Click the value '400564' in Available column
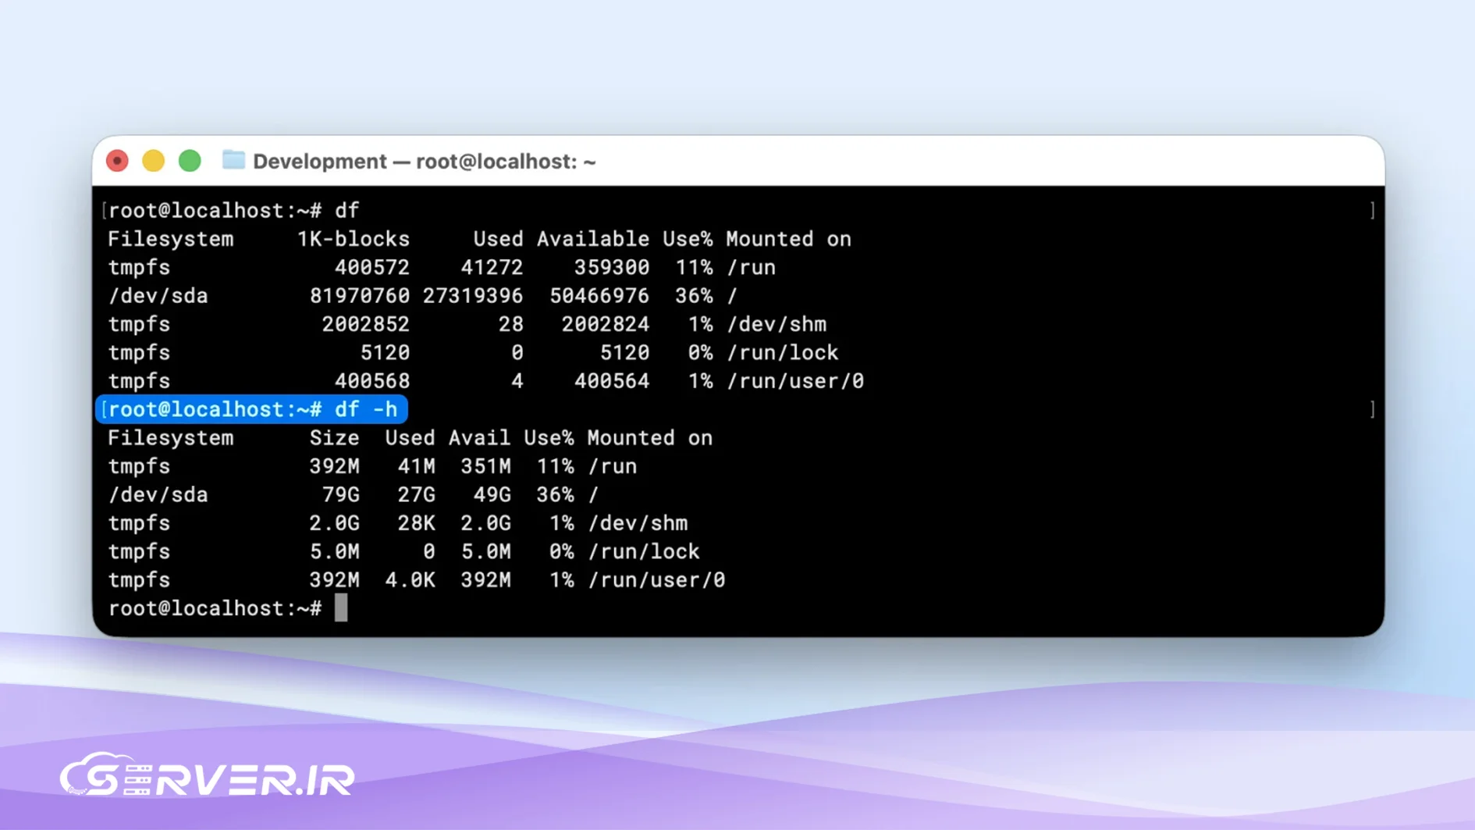Image resolution: width=1475 pixels, height=830 pixels. point(612,381)
